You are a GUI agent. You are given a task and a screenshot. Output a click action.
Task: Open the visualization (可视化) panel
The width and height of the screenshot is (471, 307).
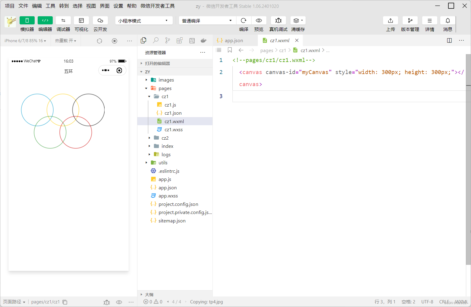tap(81, 20)
